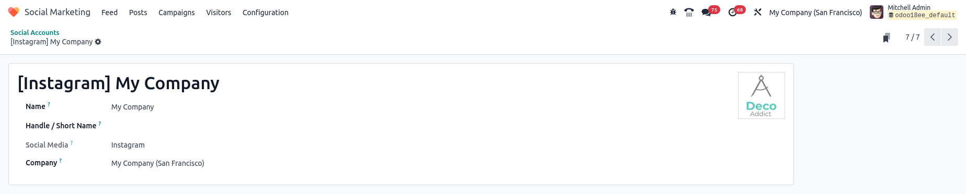Click the bookmark icon beside the pager
966x194 pixels.
[x=887, y=38]
